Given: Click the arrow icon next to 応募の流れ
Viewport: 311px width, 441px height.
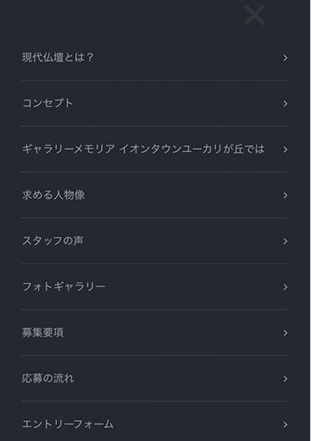Looking at the screenshot, I should pyautogui.click(x=285, y=379).
